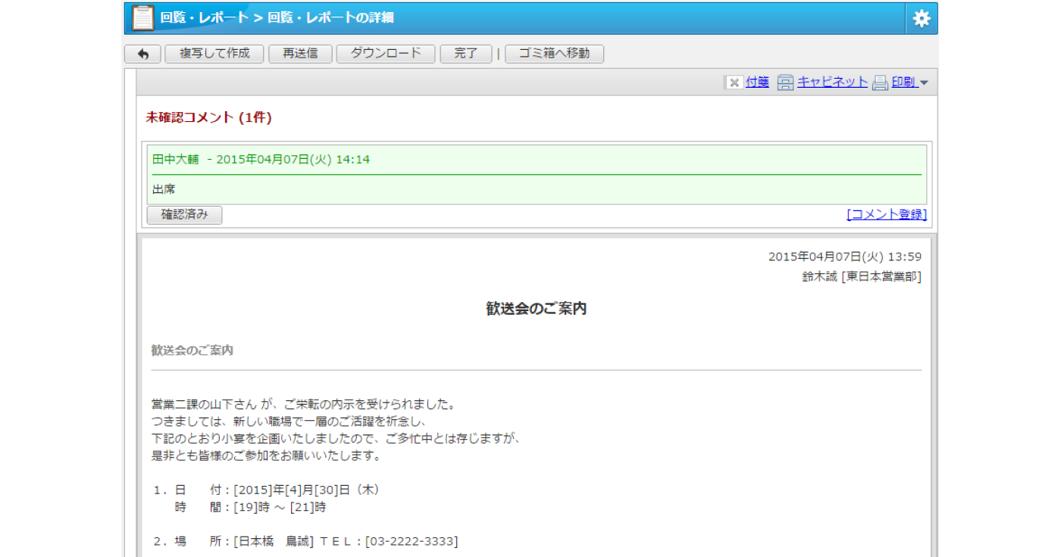The height and width of the screenshot is (557, 1061).
Task: Click the back arrow button
Action: [142, 54]
